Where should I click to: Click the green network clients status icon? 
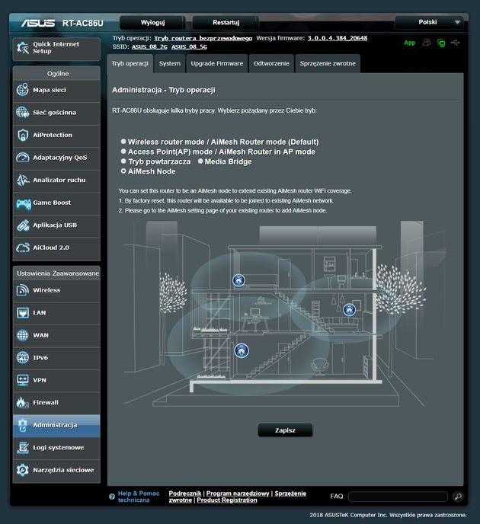point(441,43)
